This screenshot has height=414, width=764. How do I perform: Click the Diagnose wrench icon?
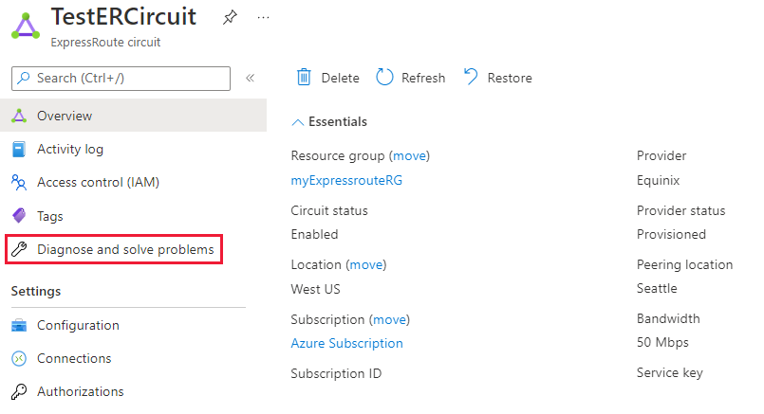tap(19, 250)
